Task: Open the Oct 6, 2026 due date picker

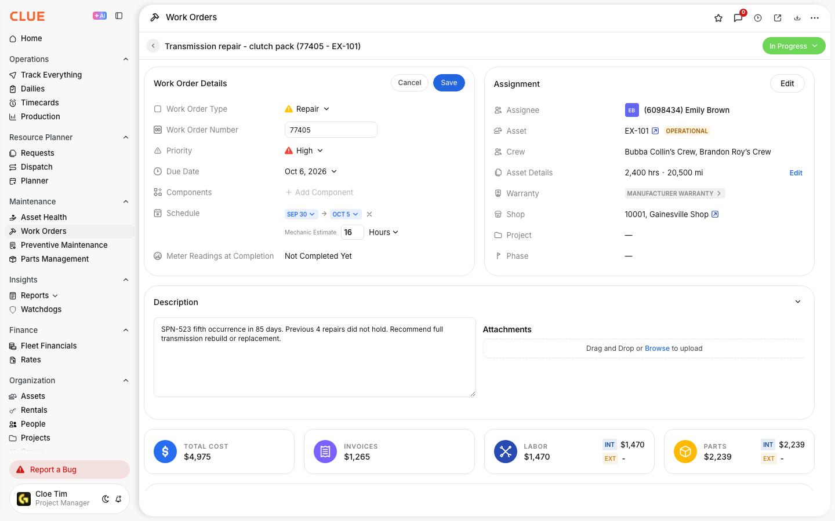Action: coord(311,171)
